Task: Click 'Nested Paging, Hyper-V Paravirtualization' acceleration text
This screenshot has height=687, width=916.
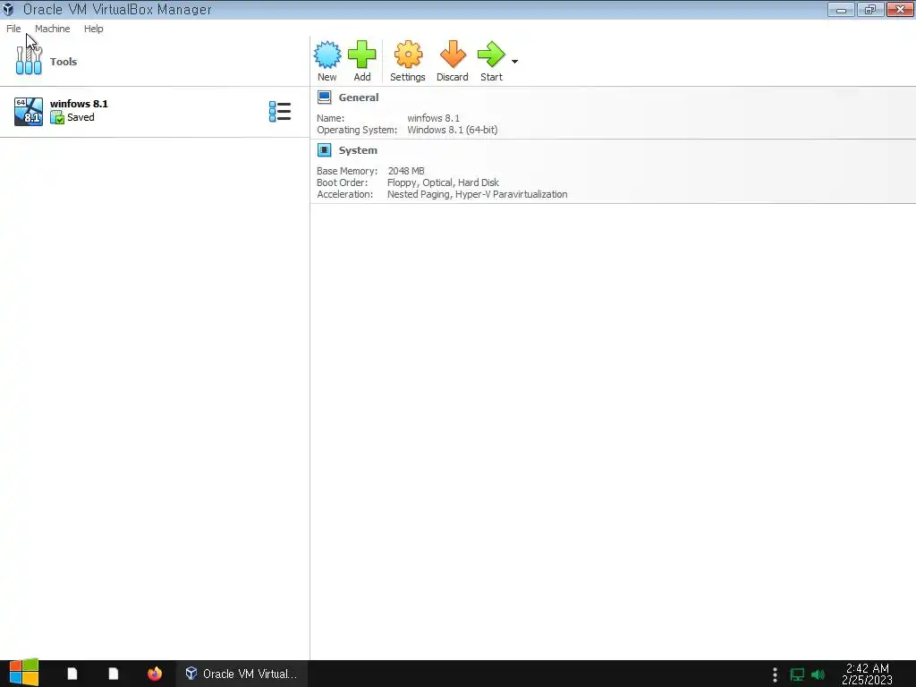Action: [x=478, y=194]
